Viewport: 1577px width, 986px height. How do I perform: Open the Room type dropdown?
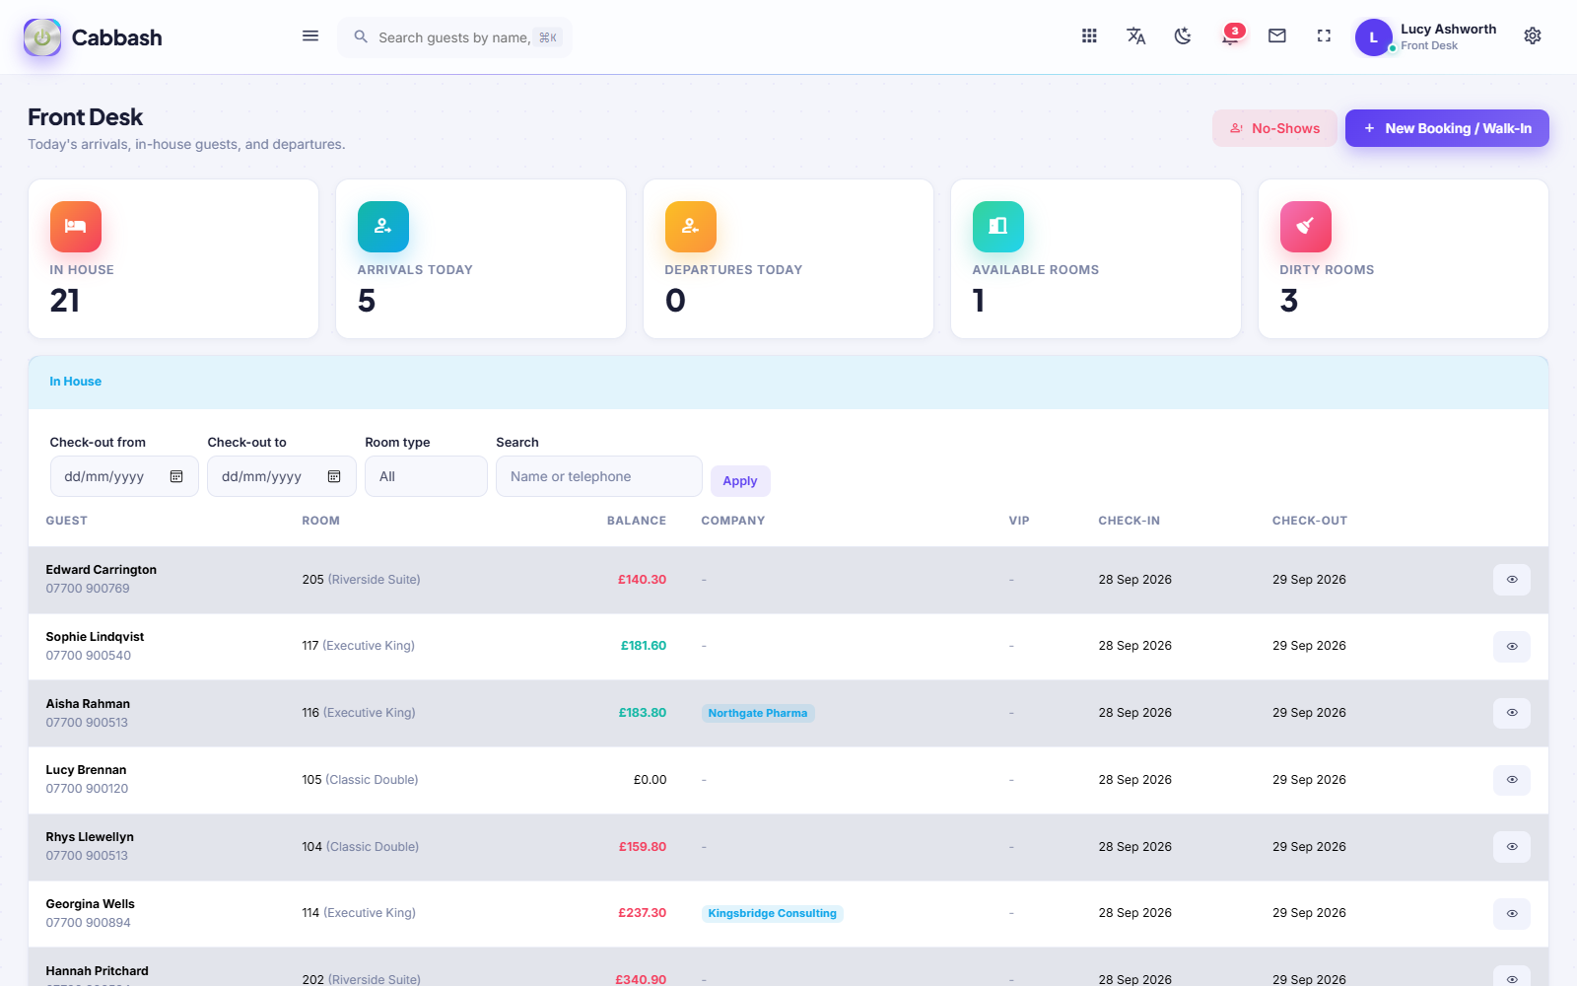coord(426,476)
